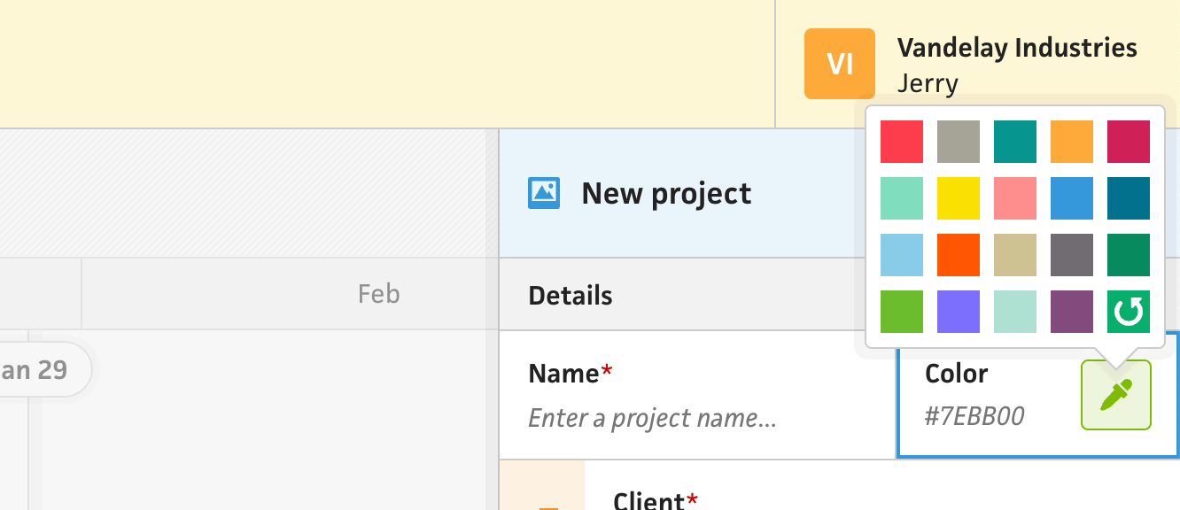
Task: Pick the red color swatch
Action: [902, 142]
